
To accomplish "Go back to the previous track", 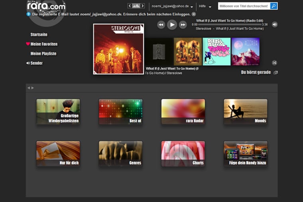I will pos(161,25).
